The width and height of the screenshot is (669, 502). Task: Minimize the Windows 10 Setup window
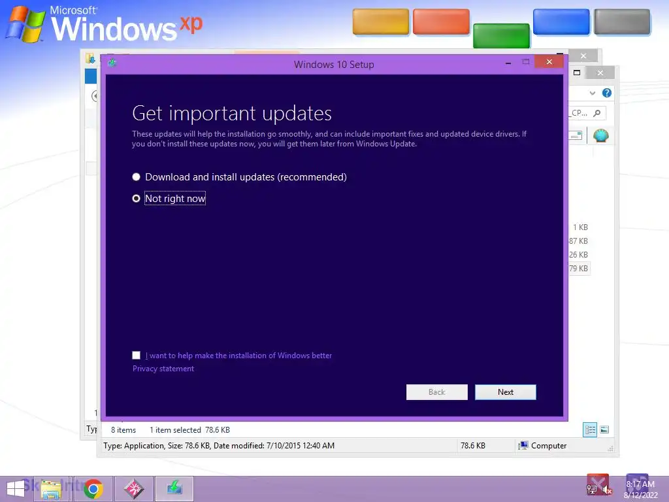(x=508, y=63)
